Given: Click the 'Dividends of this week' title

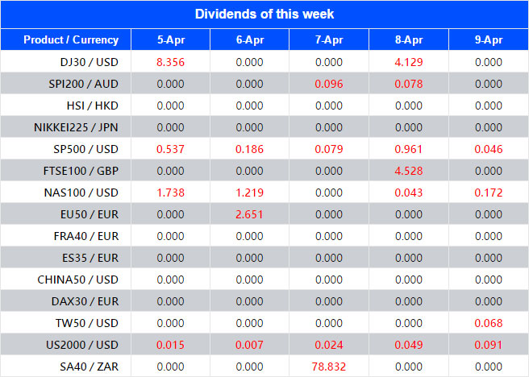Looking at the screenshot, I should pos(264,14).
